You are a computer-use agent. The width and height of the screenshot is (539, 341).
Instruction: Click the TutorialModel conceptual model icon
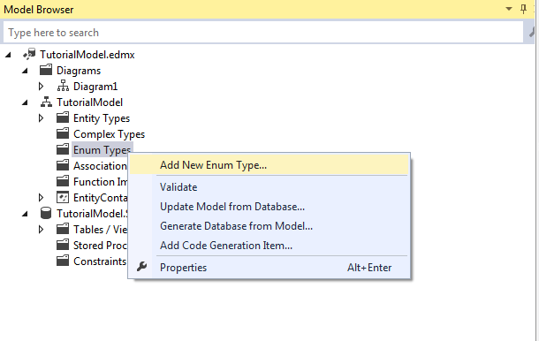point(46,102)
